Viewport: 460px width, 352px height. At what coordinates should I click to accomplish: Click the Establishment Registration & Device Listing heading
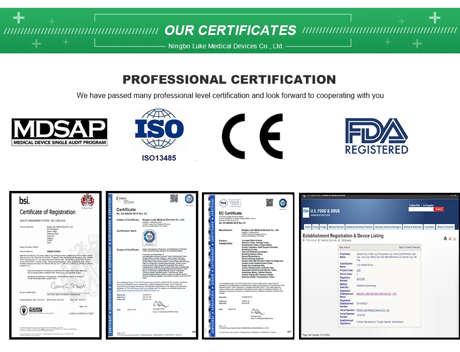tap(343, 236)
